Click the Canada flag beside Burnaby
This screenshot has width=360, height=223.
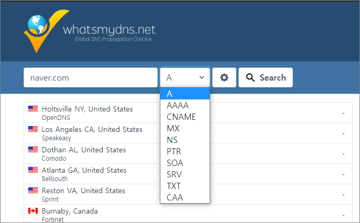(33, 210)
